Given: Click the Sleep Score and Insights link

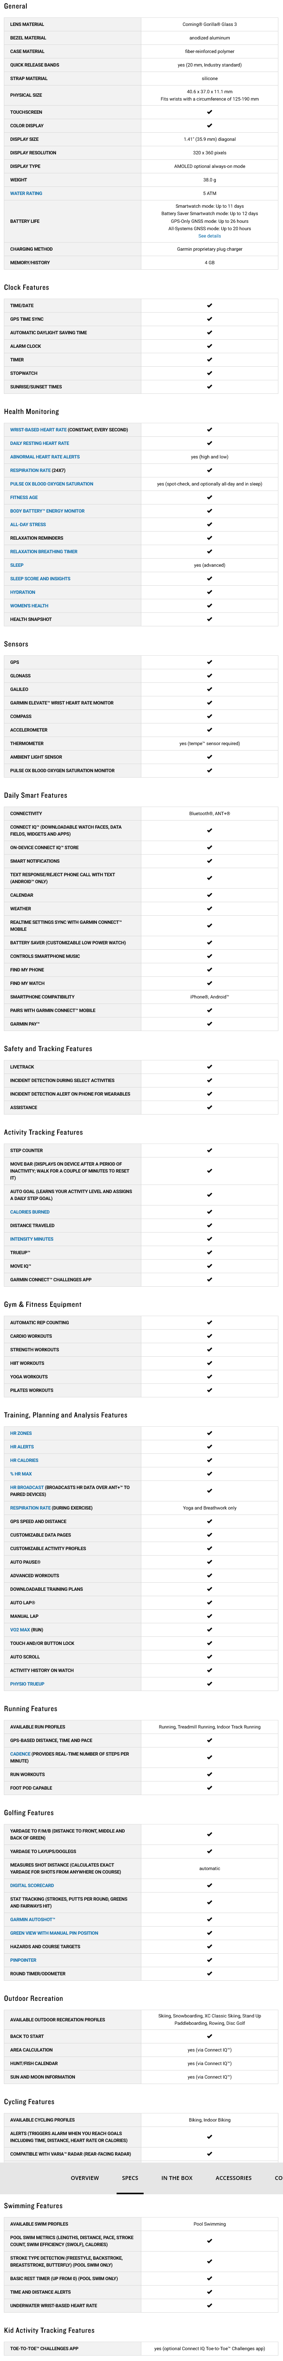Looking at the screenshot, I should point(40,578).
